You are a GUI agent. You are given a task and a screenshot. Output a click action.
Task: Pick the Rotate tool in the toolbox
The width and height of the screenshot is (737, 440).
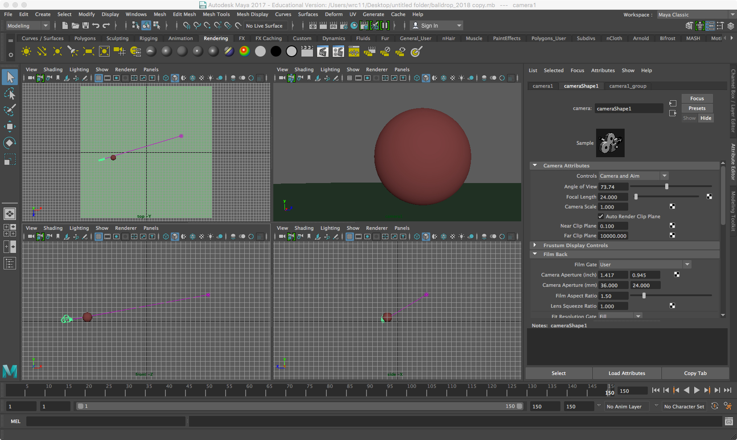(9, 143)
